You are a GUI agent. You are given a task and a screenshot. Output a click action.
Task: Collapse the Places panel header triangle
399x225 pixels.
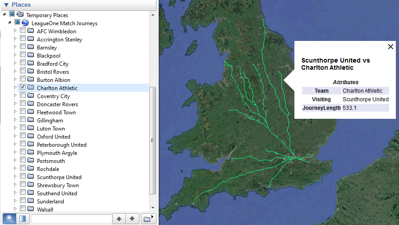pyautogui.click(x=6, y=5)
